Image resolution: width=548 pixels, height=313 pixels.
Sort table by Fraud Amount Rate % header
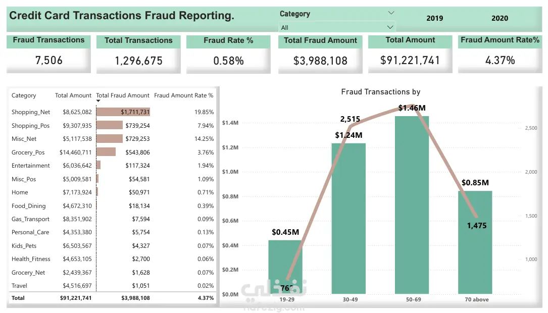coord(183,95)
